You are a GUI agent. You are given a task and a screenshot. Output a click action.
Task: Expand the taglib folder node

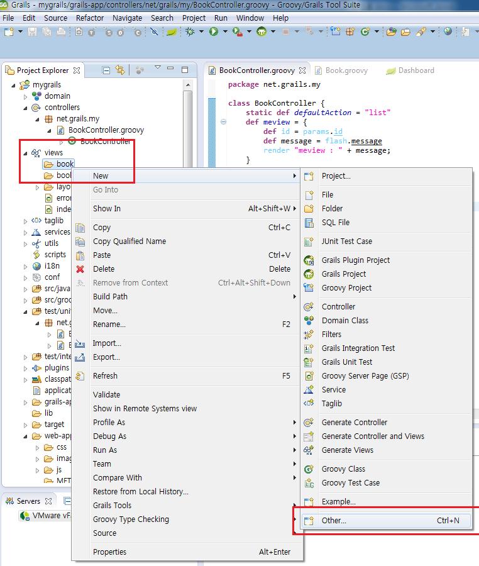pyautogui.click(x=25, y=221)
